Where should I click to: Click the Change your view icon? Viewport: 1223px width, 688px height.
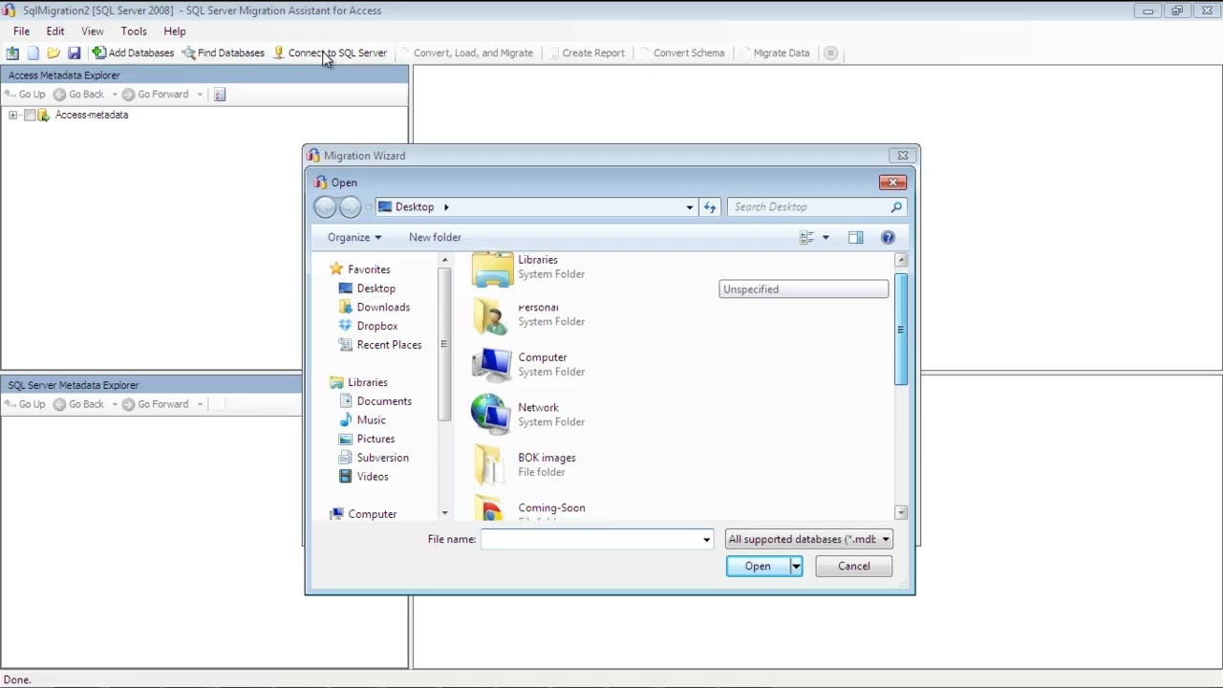(807, 237)
